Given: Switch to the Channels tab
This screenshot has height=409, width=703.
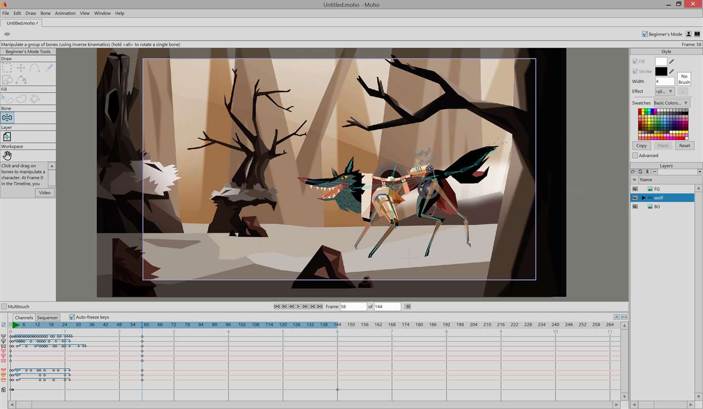Looking at the screenshot, I should tap(24, 318).
